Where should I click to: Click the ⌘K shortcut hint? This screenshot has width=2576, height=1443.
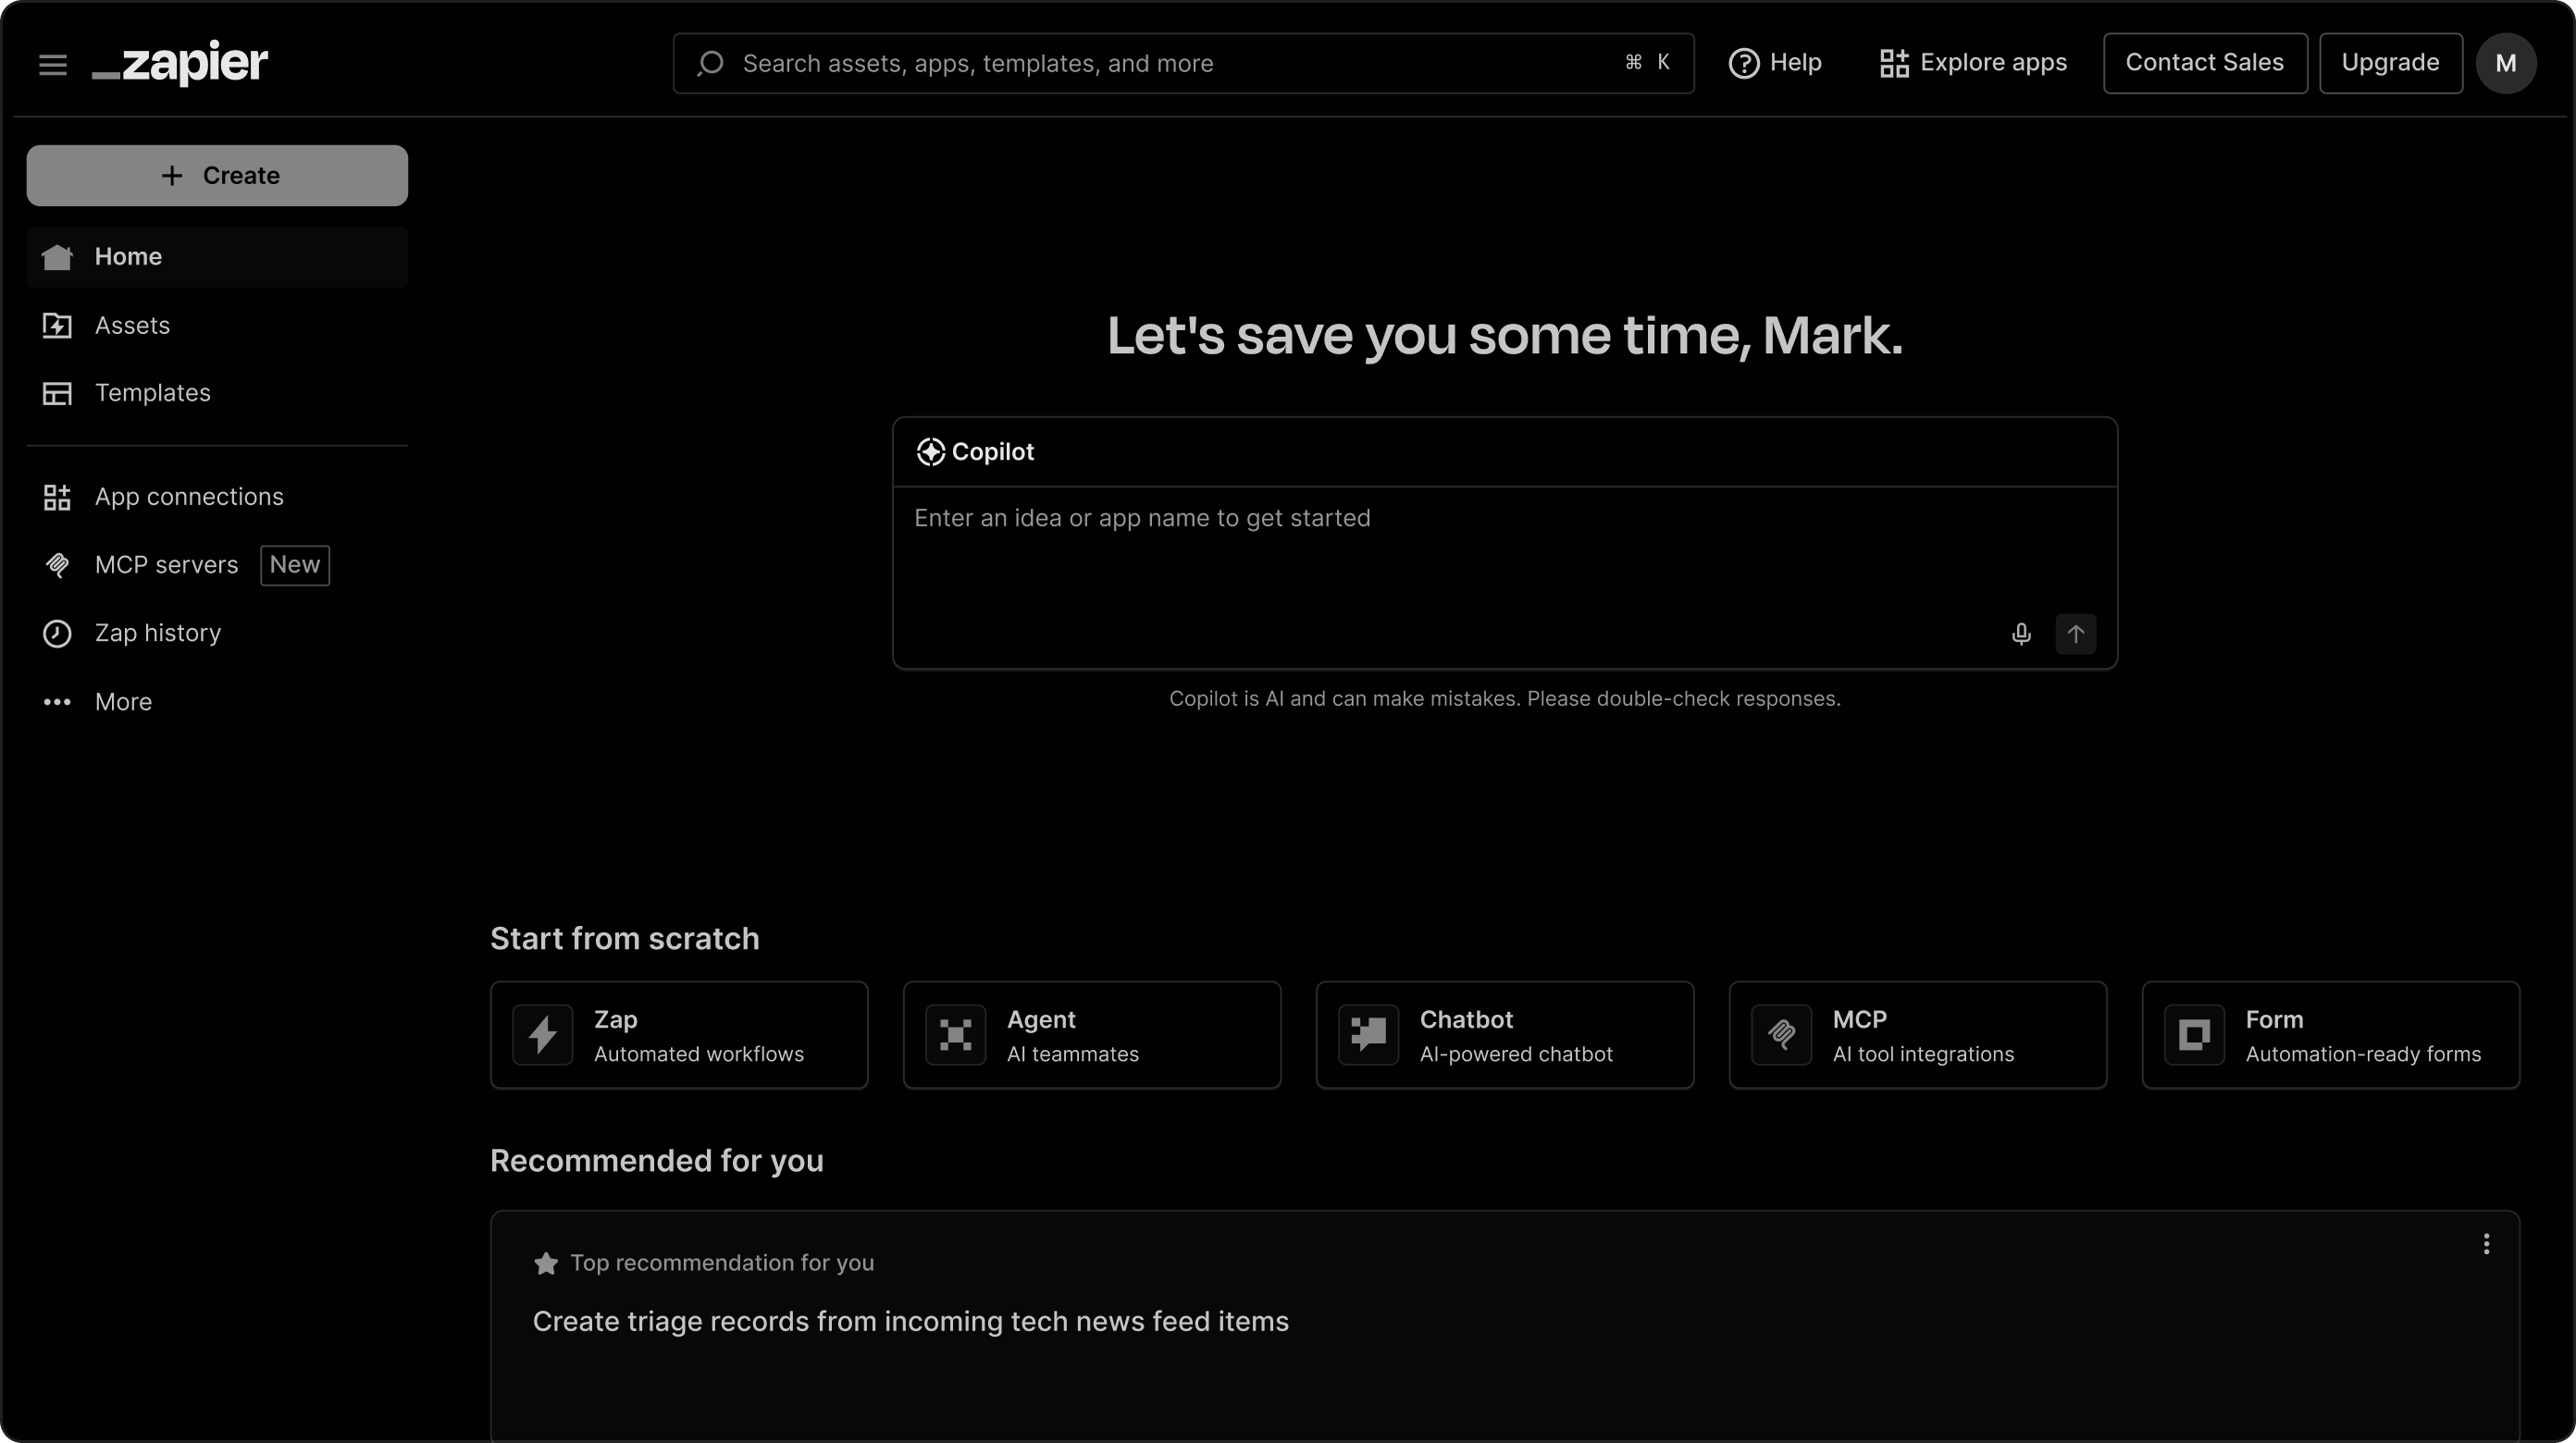pos(1648,63)
